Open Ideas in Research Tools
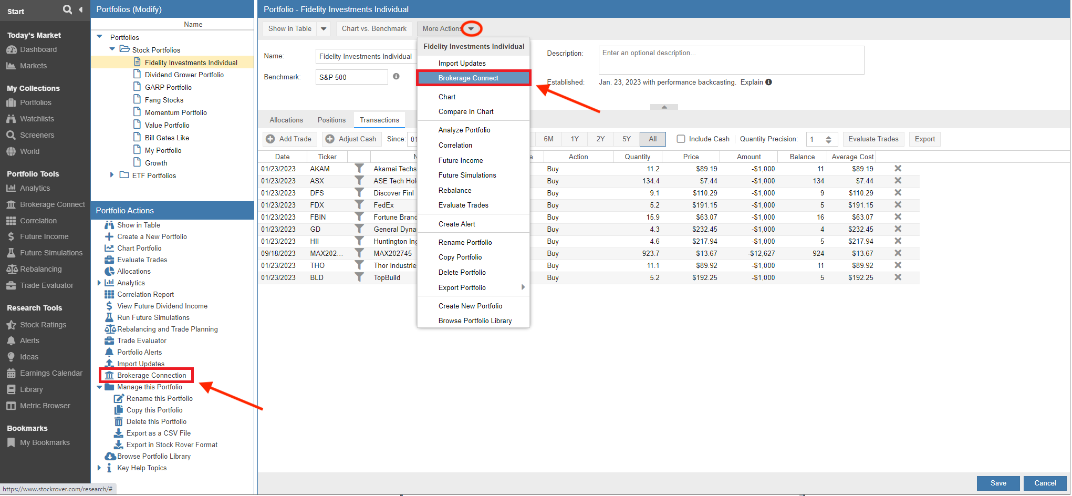The width and height of the screenshot is (1072, 496). tap(29, 357)
